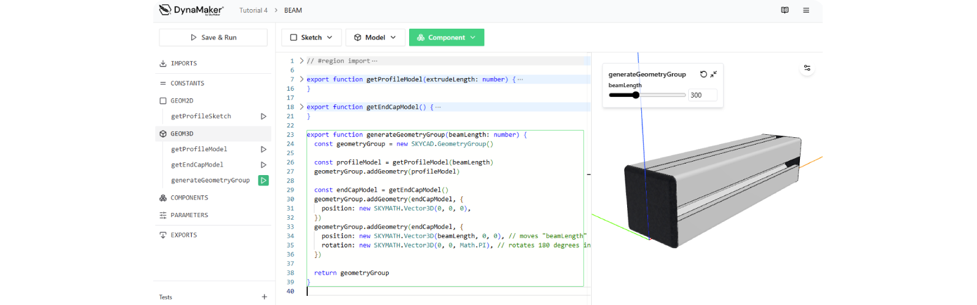Open the viewport display settings icon
Screen dimensions: 977x305
point(807,68)
